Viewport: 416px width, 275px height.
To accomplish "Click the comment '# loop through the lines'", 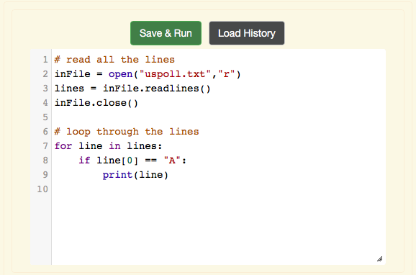I will click(x=127, y=132).
